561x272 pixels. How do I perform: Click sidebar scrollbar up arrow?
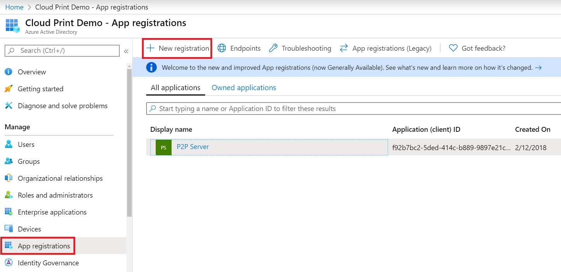129,66
